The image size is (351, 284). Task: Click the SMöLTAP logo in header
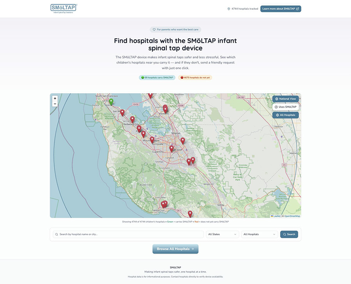point(64,9)
